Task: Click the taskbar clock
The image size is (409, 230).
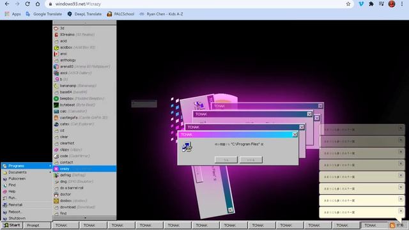Action: [x=400, y=226]
